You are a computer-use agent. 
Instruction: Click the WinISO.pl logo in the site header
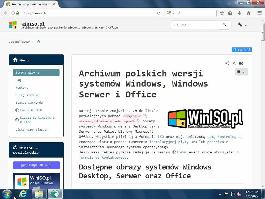13,25
